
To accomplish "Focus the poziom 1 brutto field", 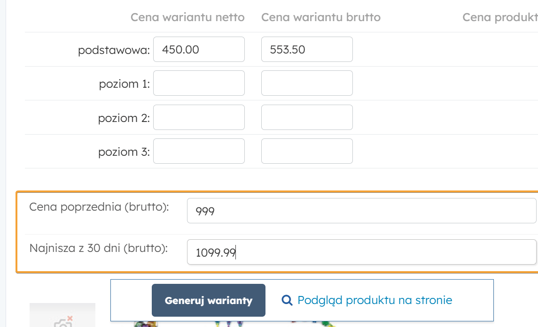I will coord(307,83).
